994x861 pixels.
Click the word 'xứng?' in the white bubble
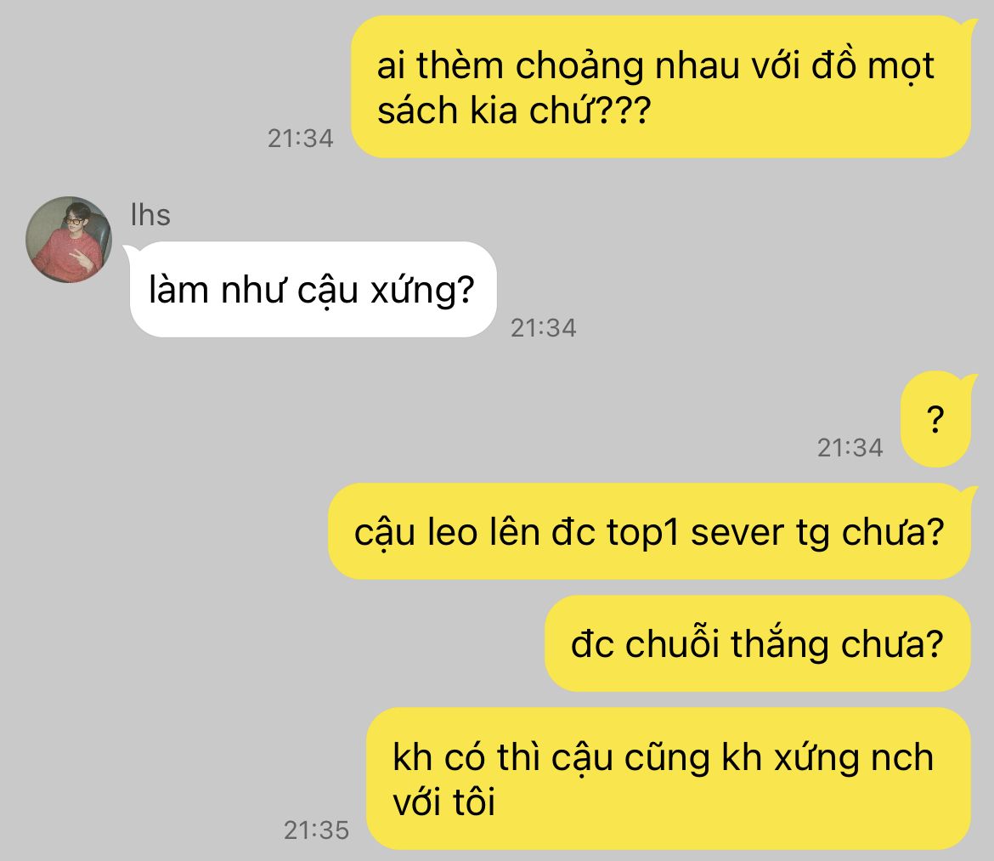pyautogui.click(x=422, y=291)
